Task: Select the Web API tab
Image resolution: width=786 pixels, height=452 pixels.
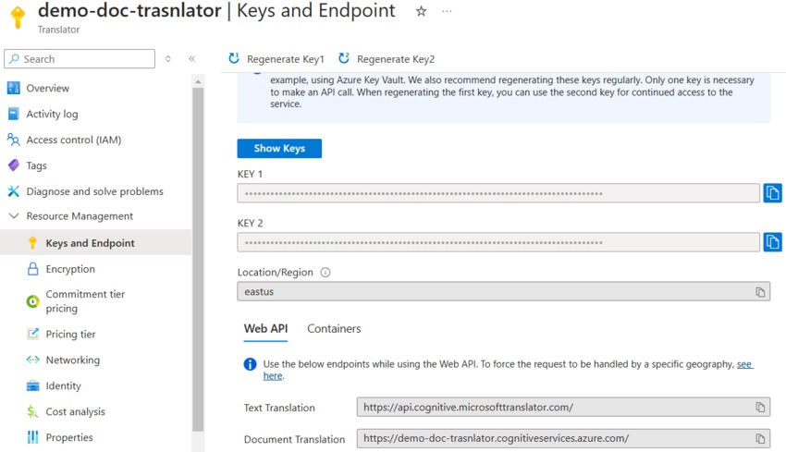Action: [265, 329]
